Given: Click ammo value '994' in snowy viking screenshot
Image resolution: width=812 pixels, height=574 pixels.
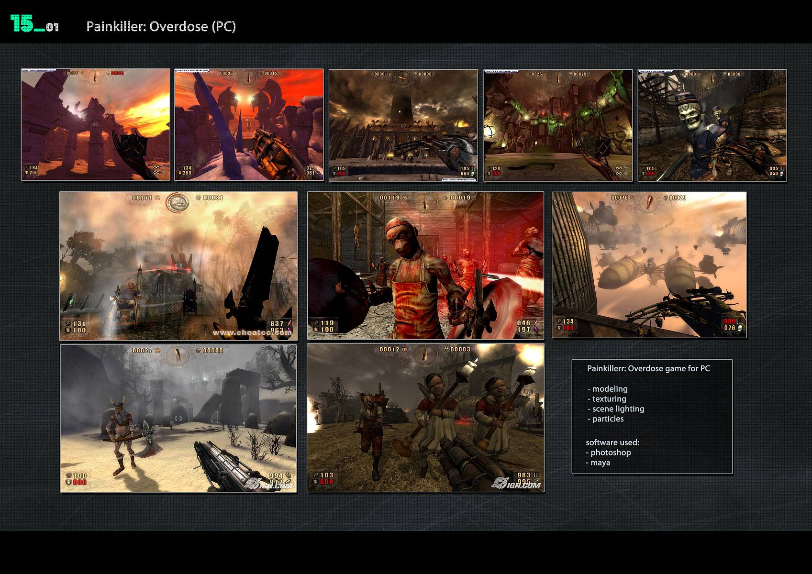Looking at the screenshot, I should pos(276,476).
